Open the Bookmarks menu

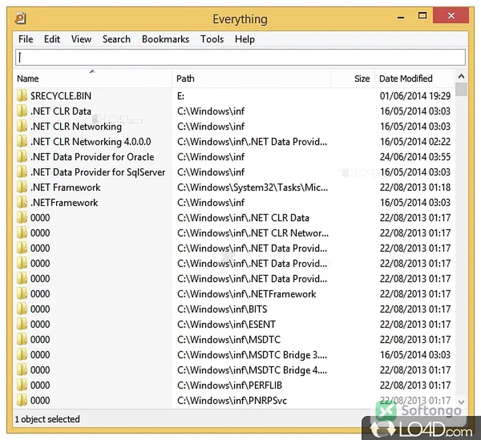(x=165, y=39)
